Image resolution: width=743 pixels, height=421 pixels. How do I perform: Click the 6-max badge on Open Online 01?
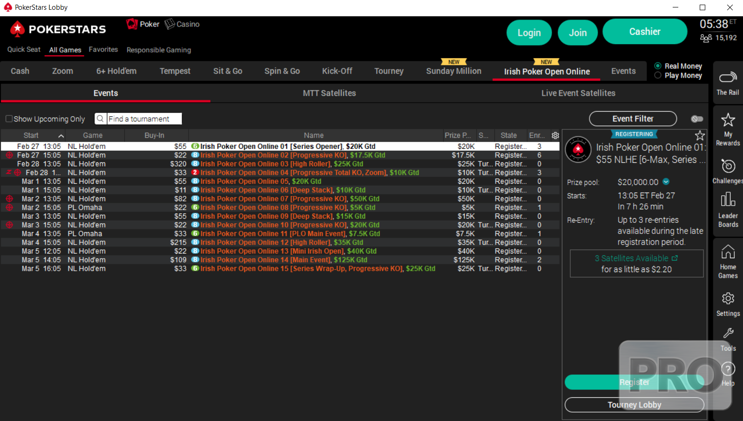click(195, 146)
